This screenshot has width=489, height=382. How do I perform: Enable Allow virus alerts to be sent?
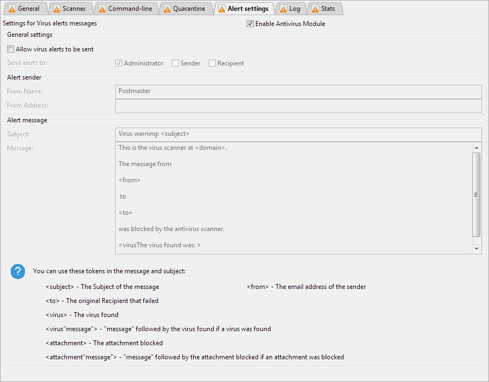(x=11, y=49)
